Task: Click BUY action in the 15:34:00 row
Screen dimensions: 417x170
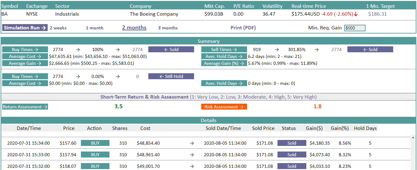Action: tap(95, 143)
